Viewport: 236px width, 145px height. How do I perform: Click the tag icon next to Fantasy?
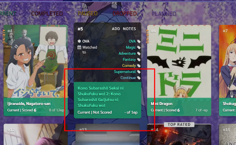139,60
